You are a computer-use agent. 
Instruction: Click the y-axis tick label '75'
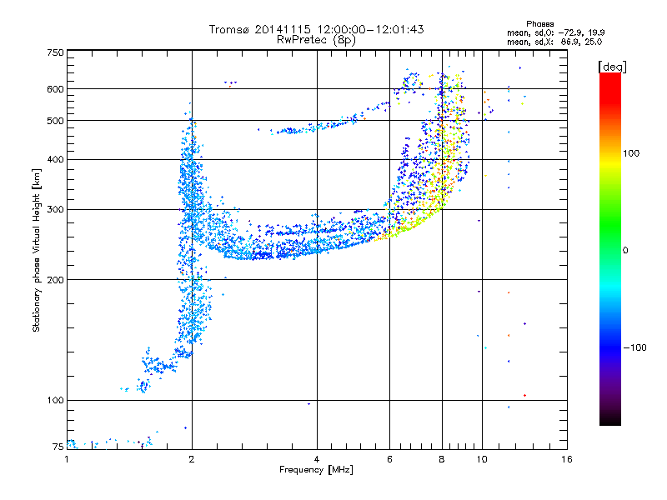tap(58, 447)
